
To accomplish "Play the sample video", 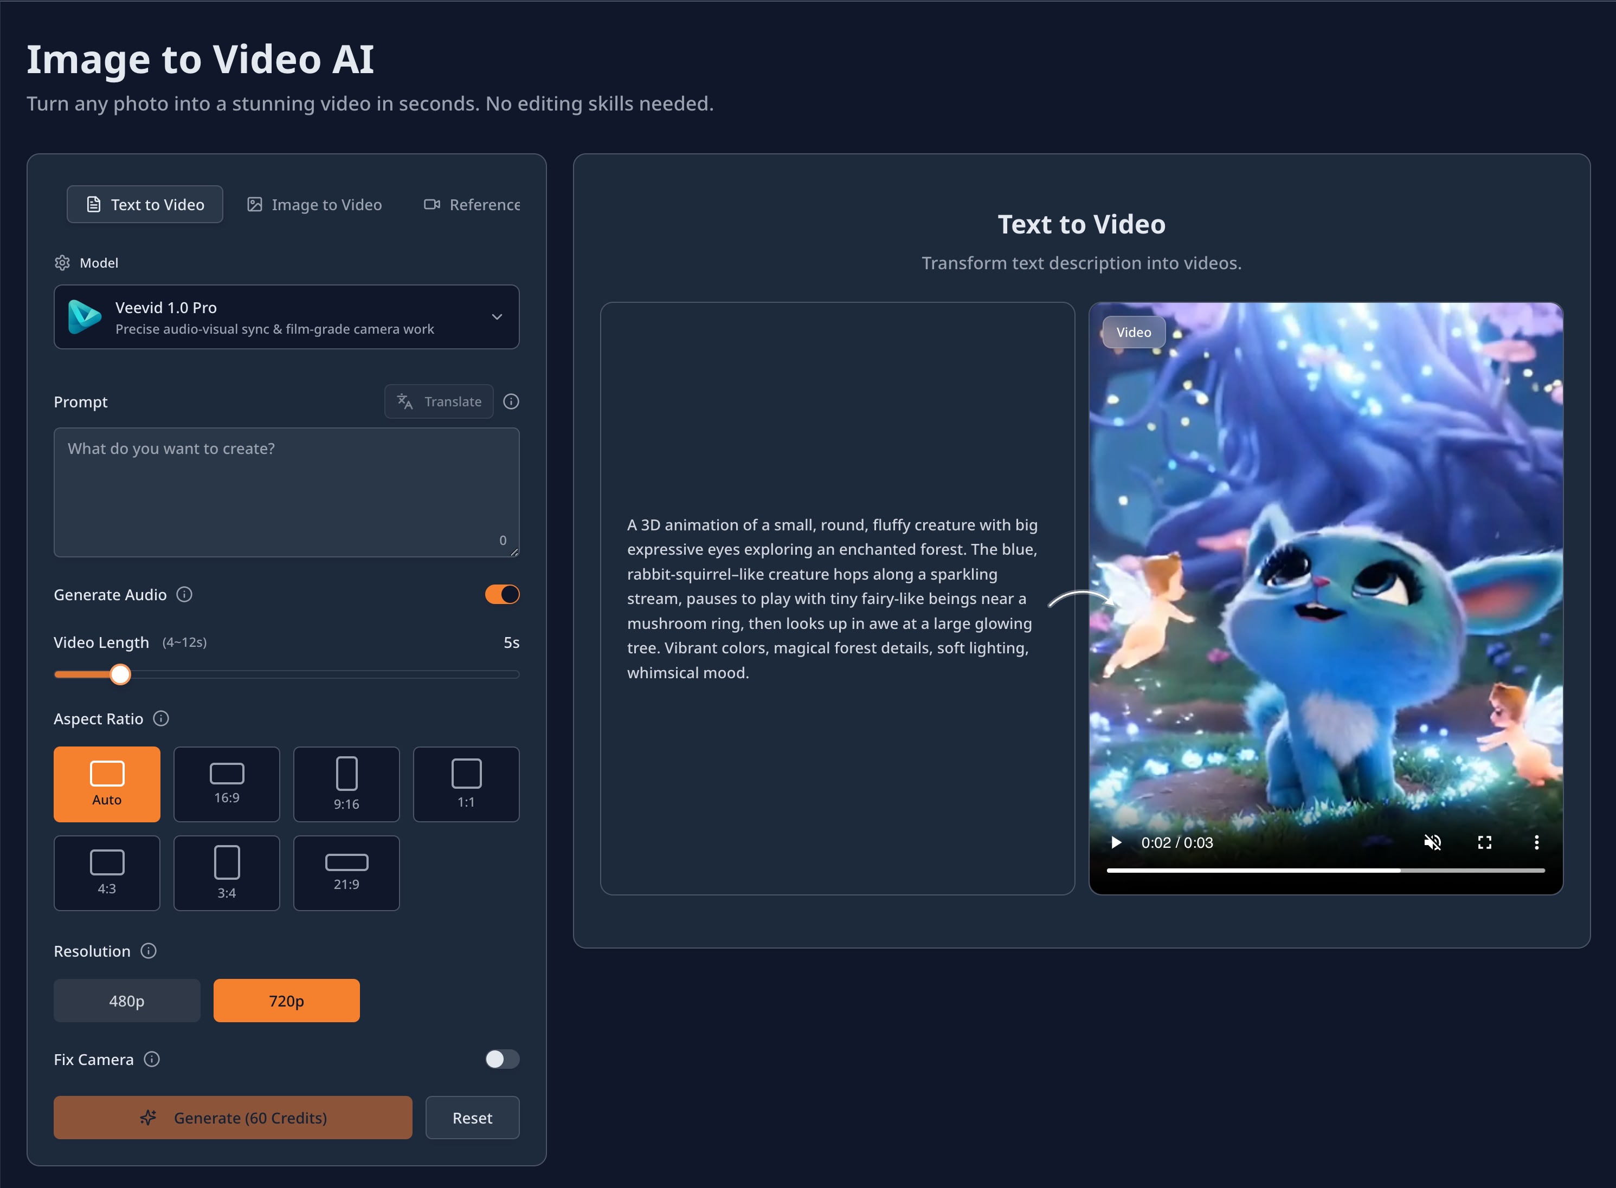I will [x=1116, y=842].
